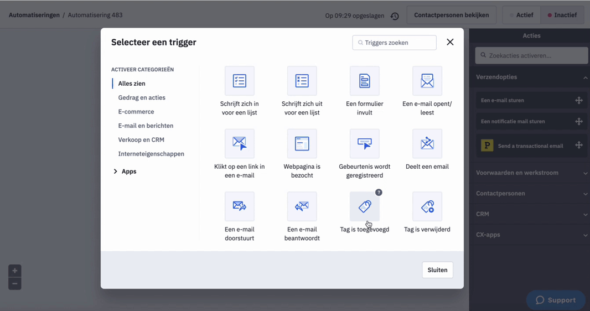This screenshot has width=590, height=311.
Task: Click the zoom out minus button
Action: coord(15,283)
